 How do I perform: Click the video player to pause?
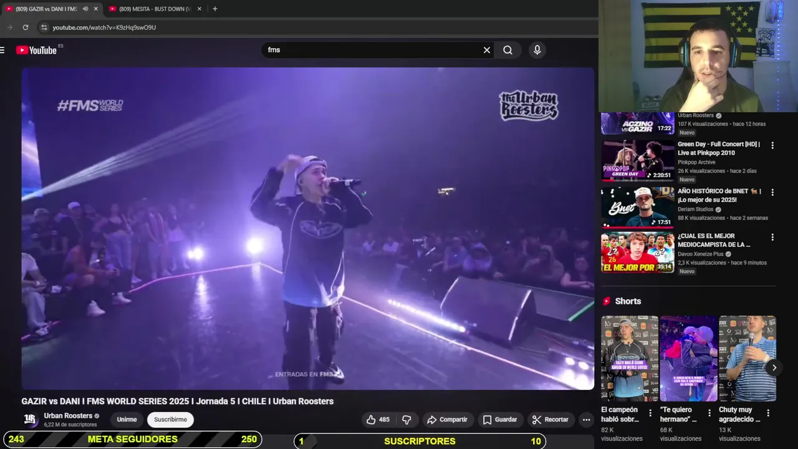[308, 228]
